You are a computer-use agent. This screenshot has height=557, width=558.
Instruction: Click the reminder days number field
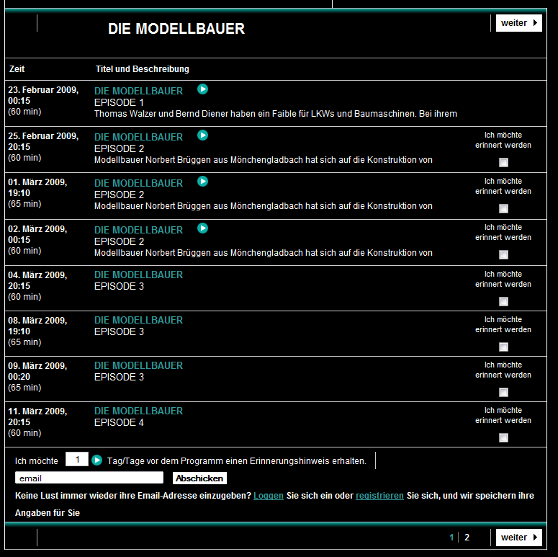77,460
